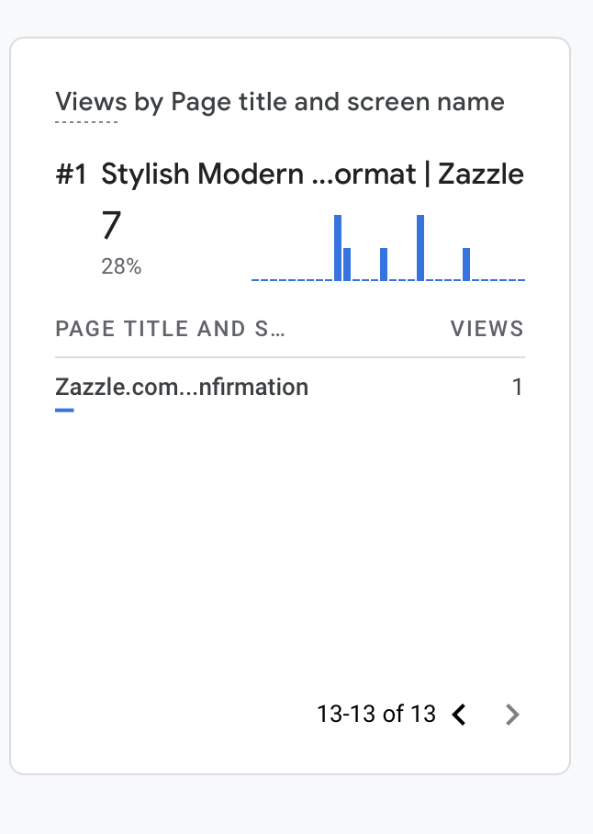The image size is (593, 834).
Task: Click the next page chevron arrow
Action: tap(511, 715)
